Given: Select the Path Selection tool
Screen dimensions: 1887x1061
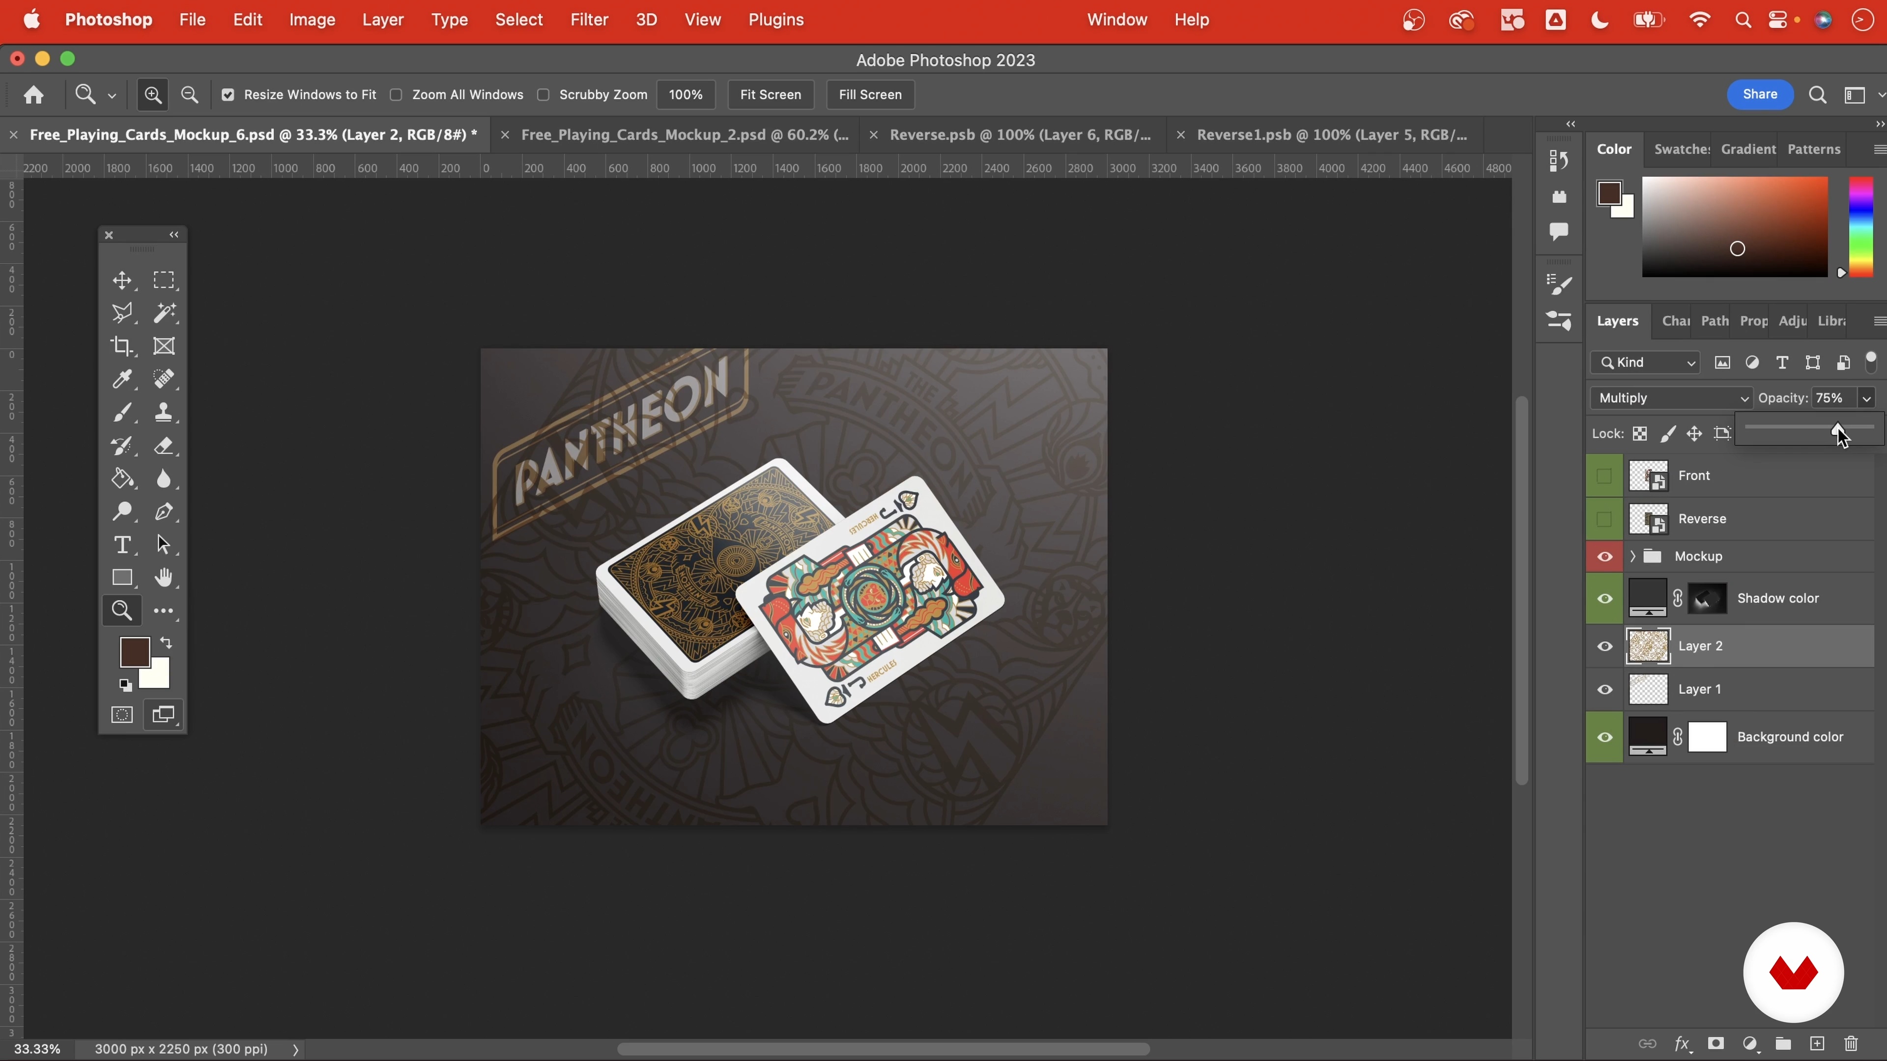Looking at the screenshot, I should [x=164, y=545].
